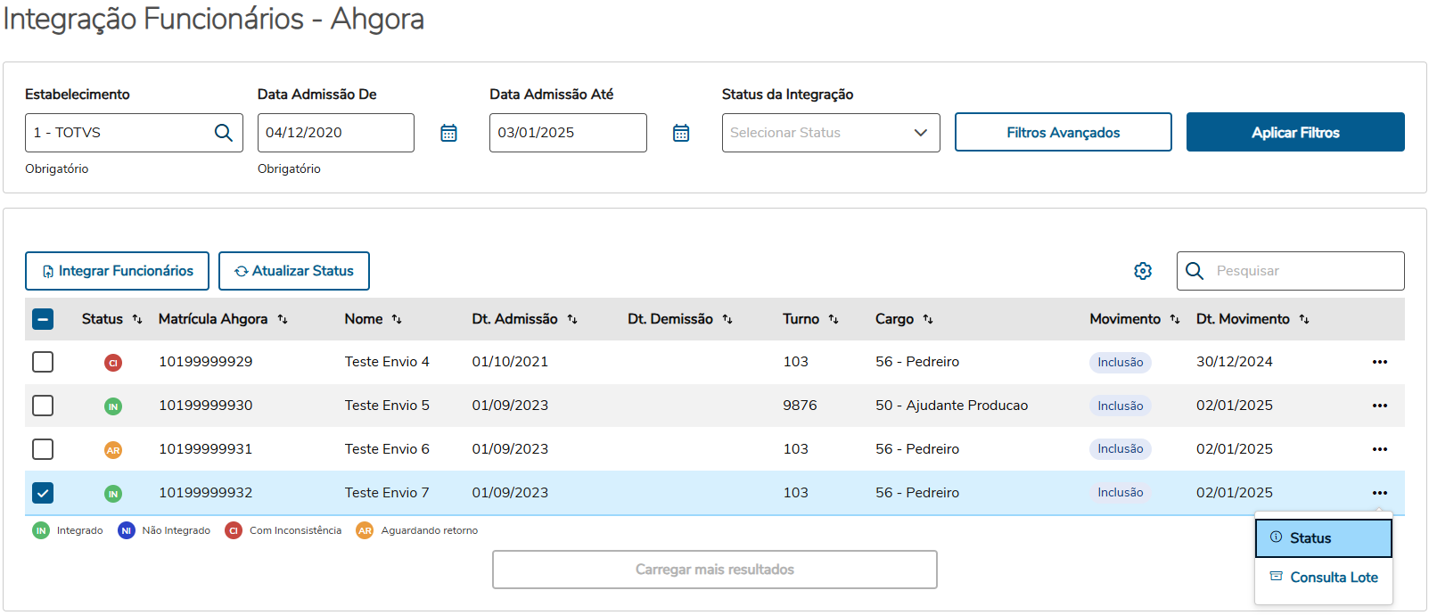Sort table by Dt. Admissão column
The image size is (1429, 615).
[572, 319]
